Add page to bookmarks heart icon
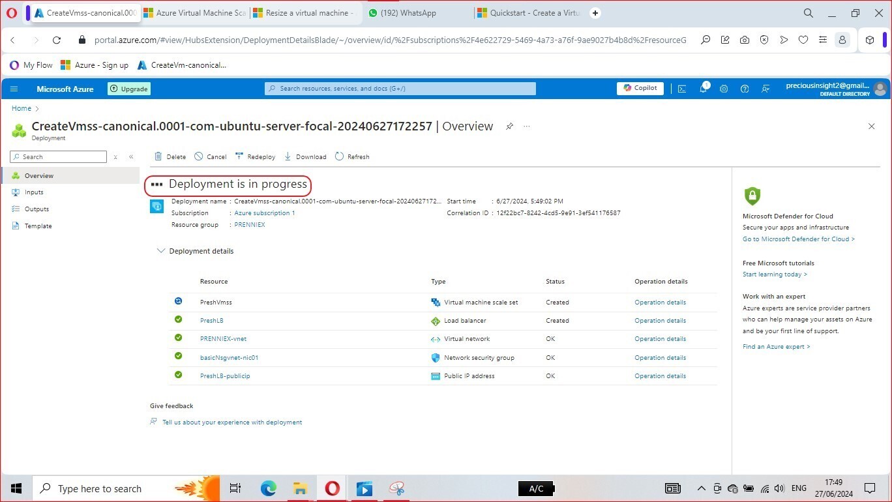Image resolution: width=892 pixels, height=502 pixels. click(803, 40)
